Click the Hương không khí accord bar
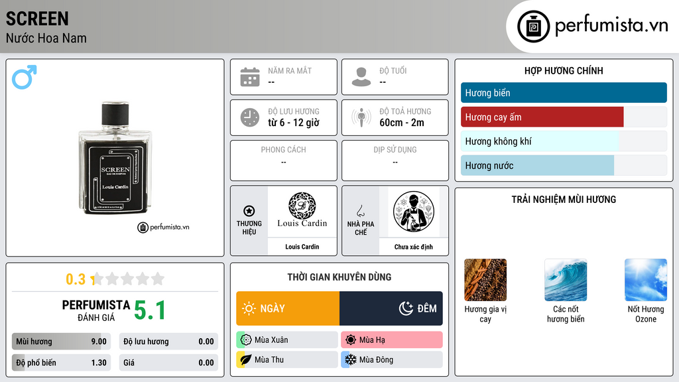 pyautogui.click(x=564, y=141)
